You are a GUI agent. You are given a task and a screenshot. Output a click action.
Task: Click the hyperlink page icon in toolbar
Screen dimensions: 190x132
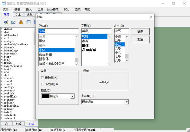point(6,22)
